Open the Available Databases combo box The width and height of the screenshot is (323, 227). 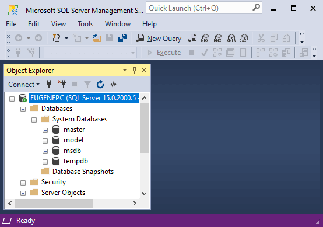90,53
